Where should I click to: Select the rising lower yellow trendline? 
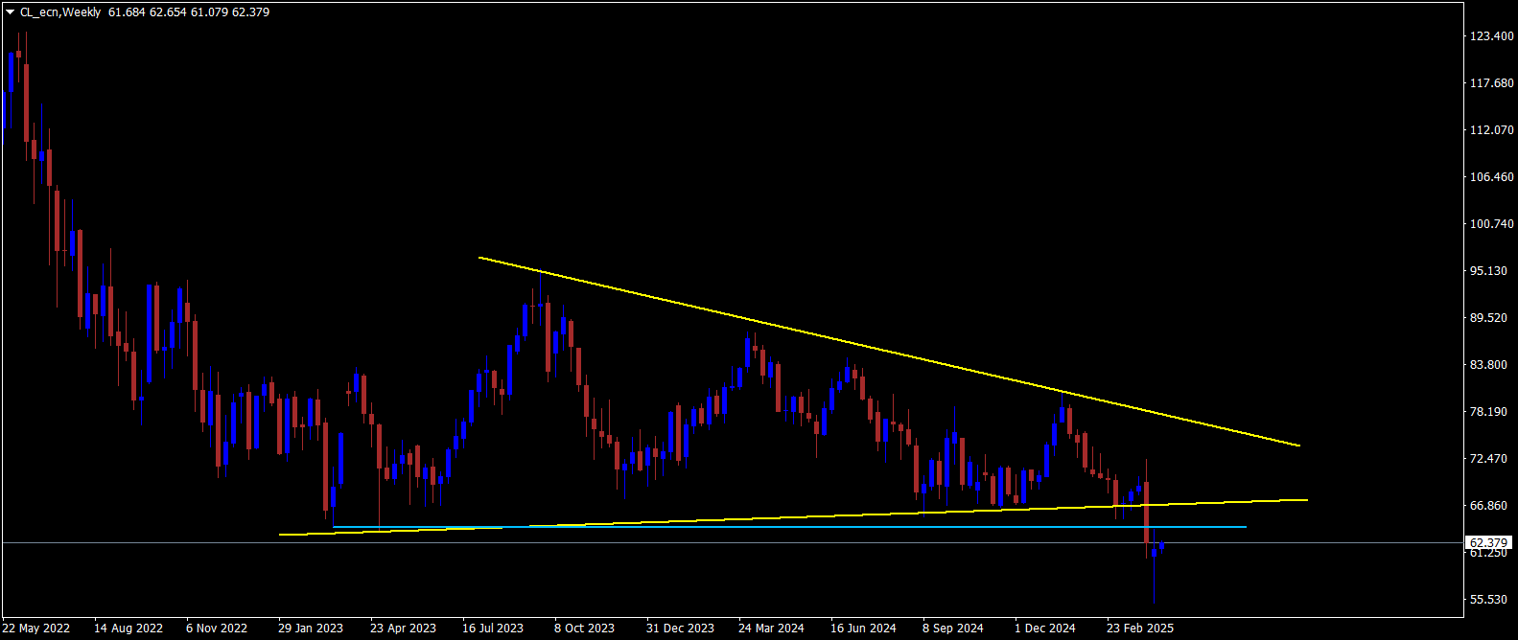click(793, 517)
